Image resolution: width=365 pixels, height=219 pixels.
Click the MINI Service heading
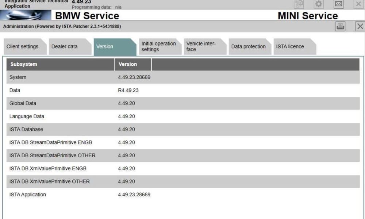(308, 16)
